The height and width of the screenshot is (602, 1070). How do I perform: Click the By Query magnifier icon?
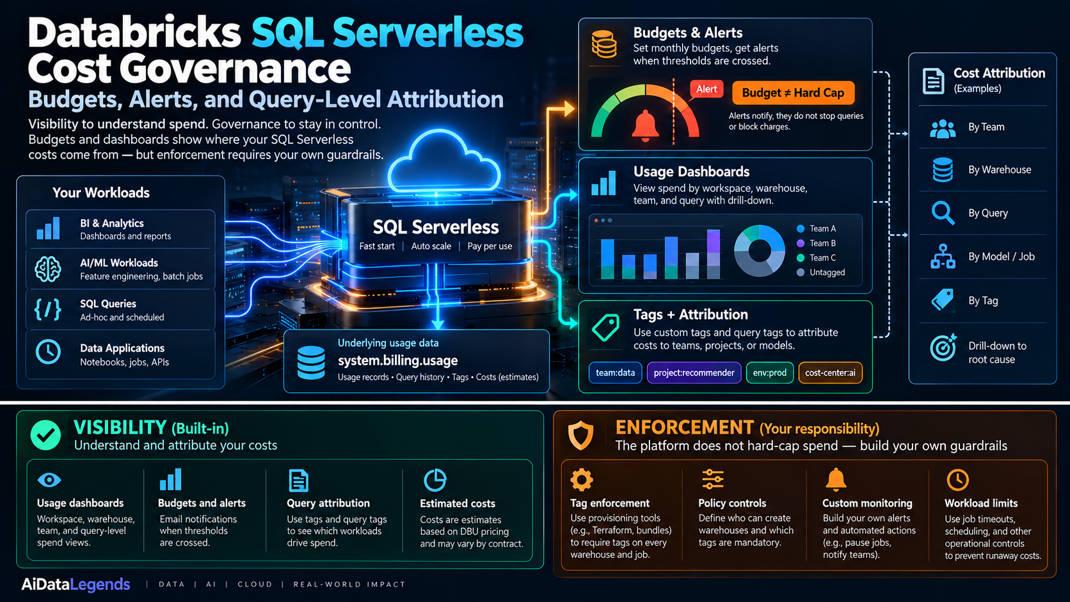click(943, 212)
